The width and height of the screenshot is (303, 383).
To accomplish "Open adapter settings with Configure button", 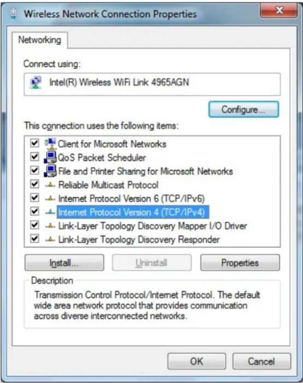I will [x=244, y=110].
